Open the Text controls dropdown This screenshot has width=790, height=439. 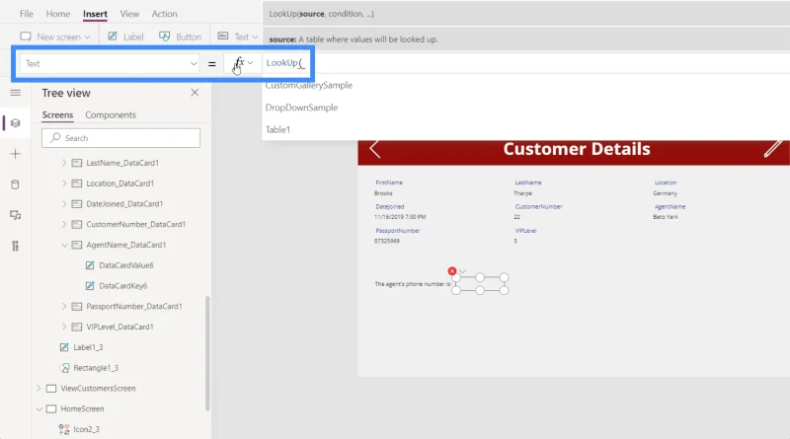pyautogui.click(x=238, y=37)
